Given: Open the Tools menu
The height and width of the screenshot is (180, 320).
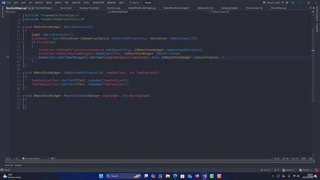Looking at the screenshot, I should [86, 2].
